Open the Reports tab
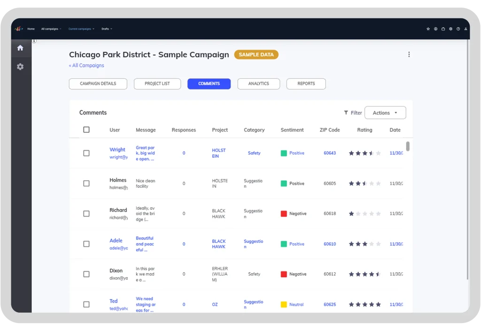481x331 pixels. point(306,84)
